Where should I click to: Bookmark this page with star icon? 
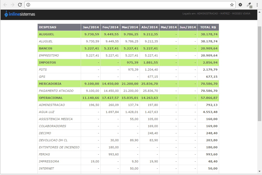(x=232, y=5)
